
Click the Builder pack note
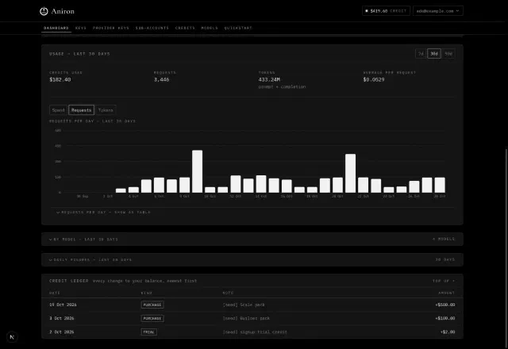246,318
